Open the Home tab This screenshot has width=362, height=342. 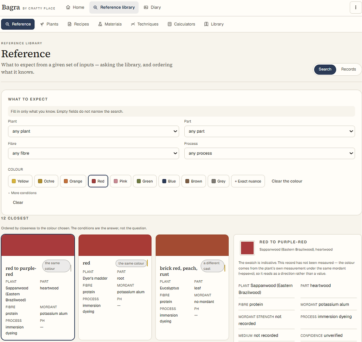75,7
